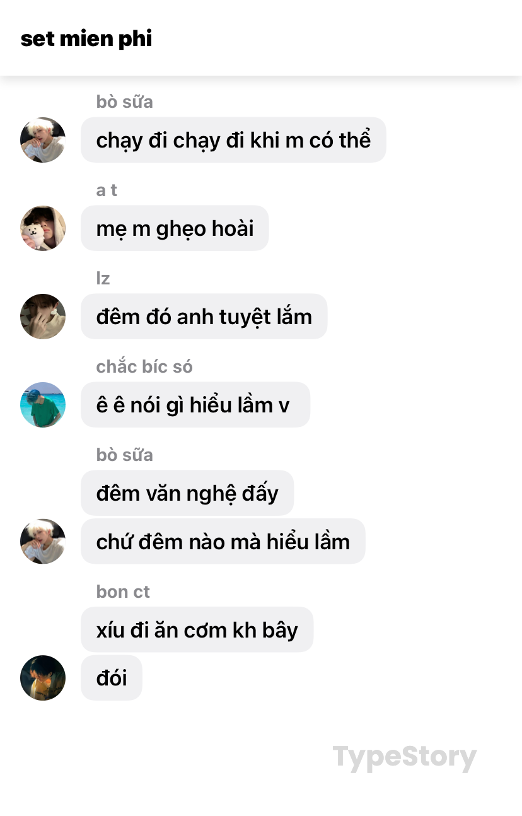Open bò sữa's avatar beside the first message
This screenshot has width=522, height=816.
tap(43, 140)
